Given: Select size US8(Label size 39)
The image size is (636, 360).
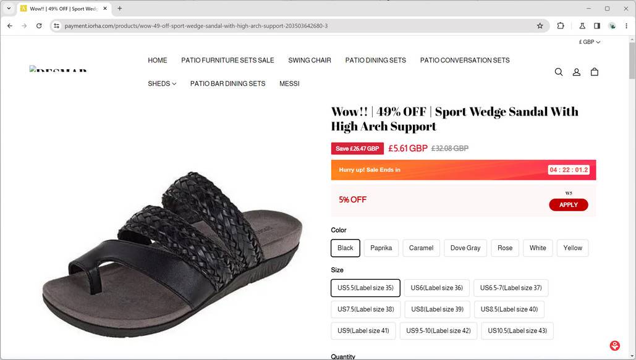Looking at the screenshot, I should tap(437, 309).
